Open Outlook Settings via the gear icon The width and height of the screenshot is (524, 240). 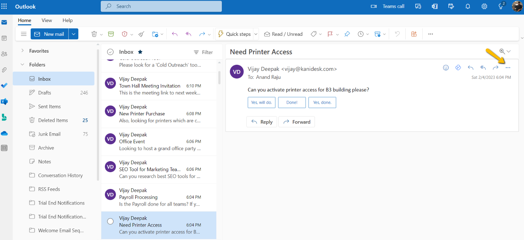tap(484, 6)
